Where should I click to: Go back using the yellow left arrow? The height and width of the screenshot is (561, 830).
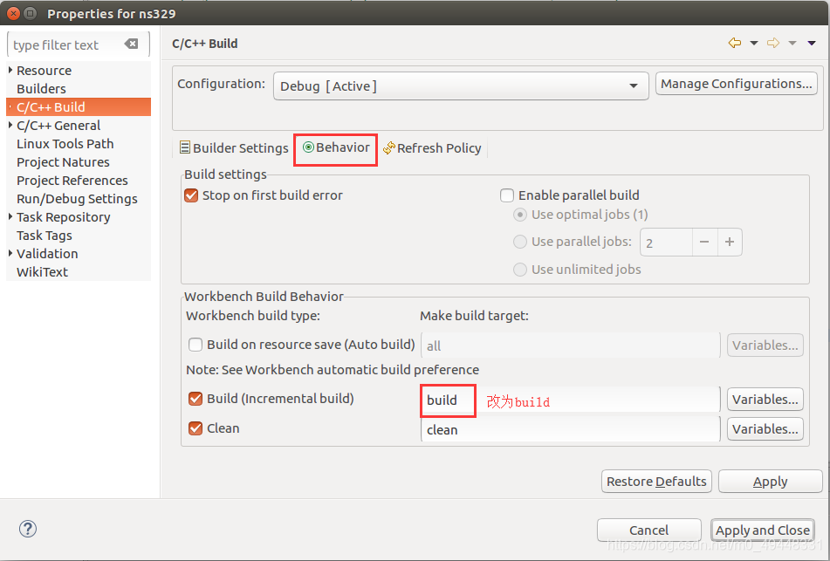click(735, 43)
